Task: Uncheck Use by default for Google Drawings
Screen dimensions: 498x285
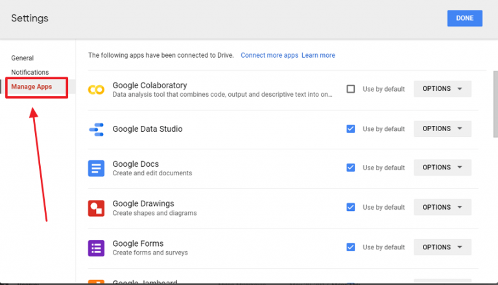Action: (351, 207)
